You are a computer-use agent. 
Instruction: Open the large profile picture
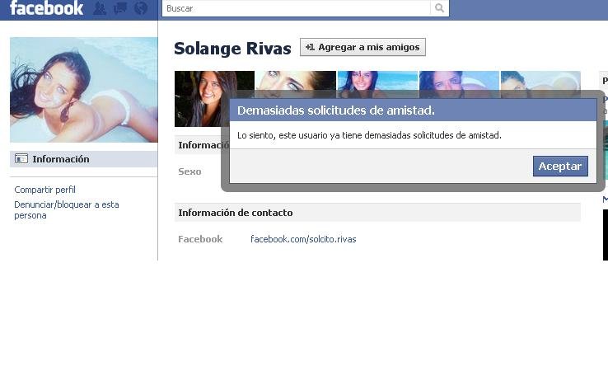pyautogui.click(x=83, y=90)
